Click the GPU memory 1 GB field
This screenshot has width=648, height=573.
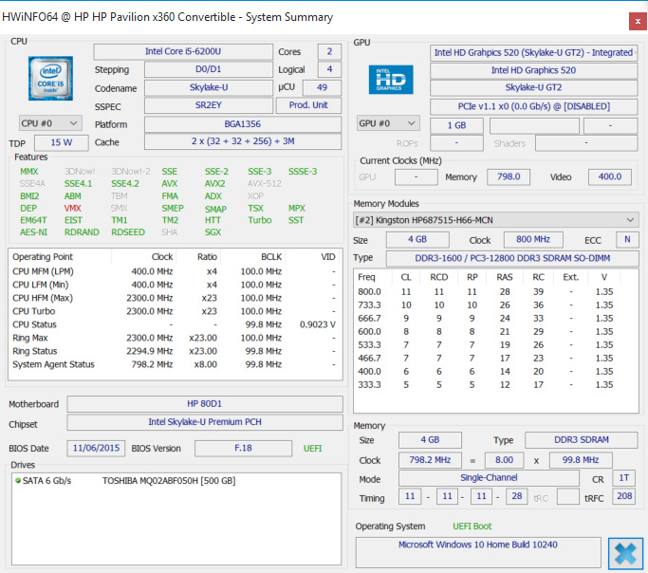(x=456, y=125)
